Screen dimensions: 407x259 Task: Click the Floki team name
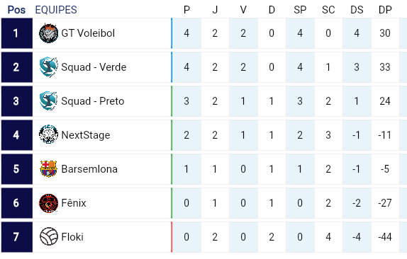[x=72, y=237]
